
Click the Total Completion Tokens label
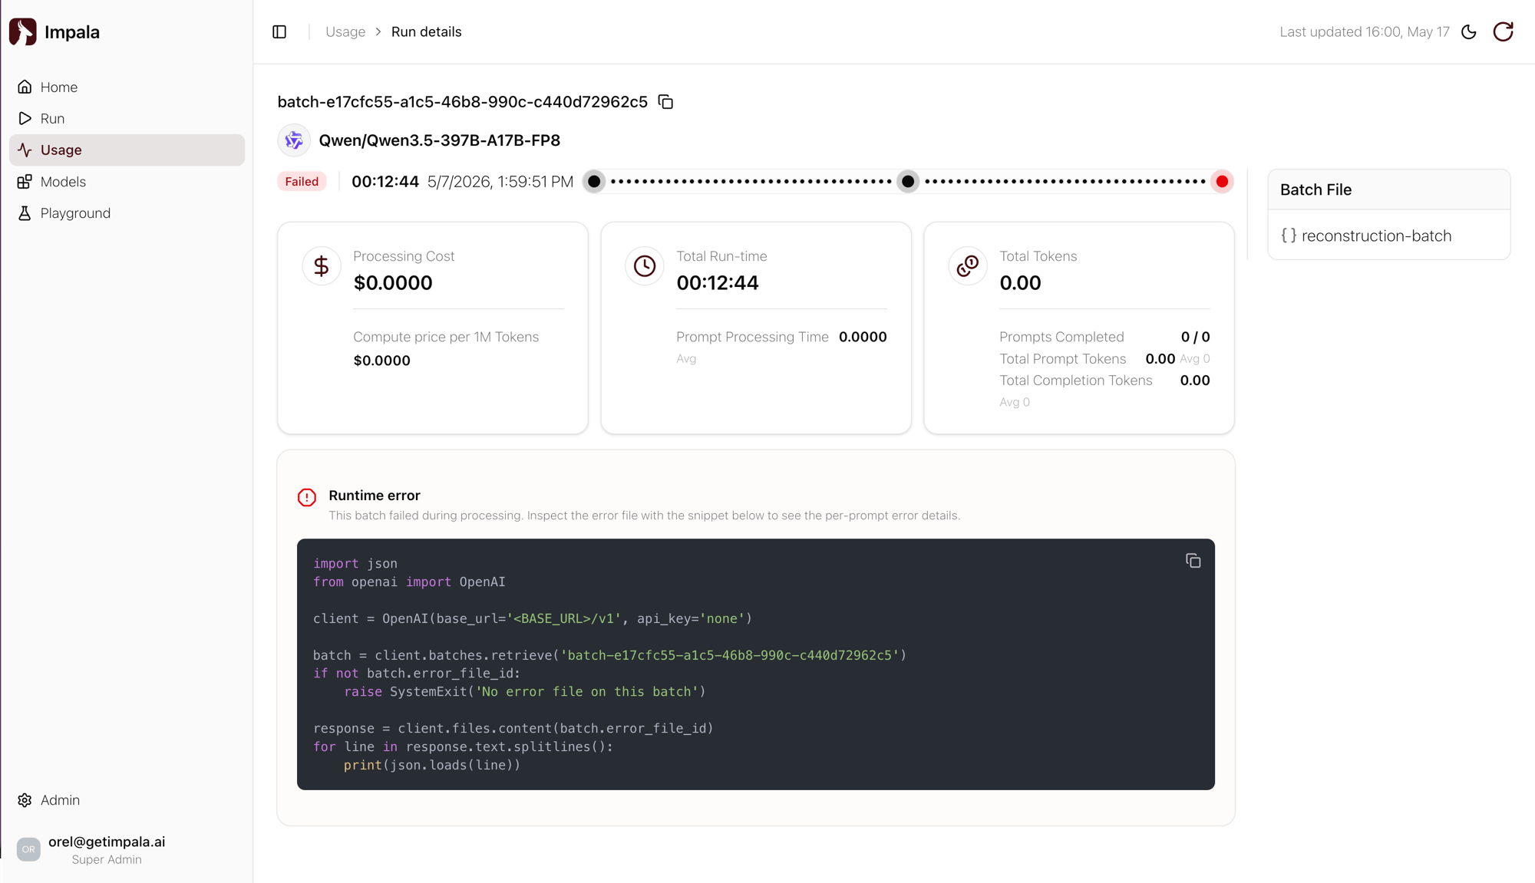coord(1076,381)
